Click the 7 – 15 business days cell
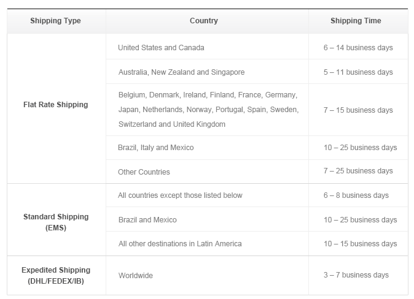This screenshot has width=414, height=299. [x=358, y=110]
